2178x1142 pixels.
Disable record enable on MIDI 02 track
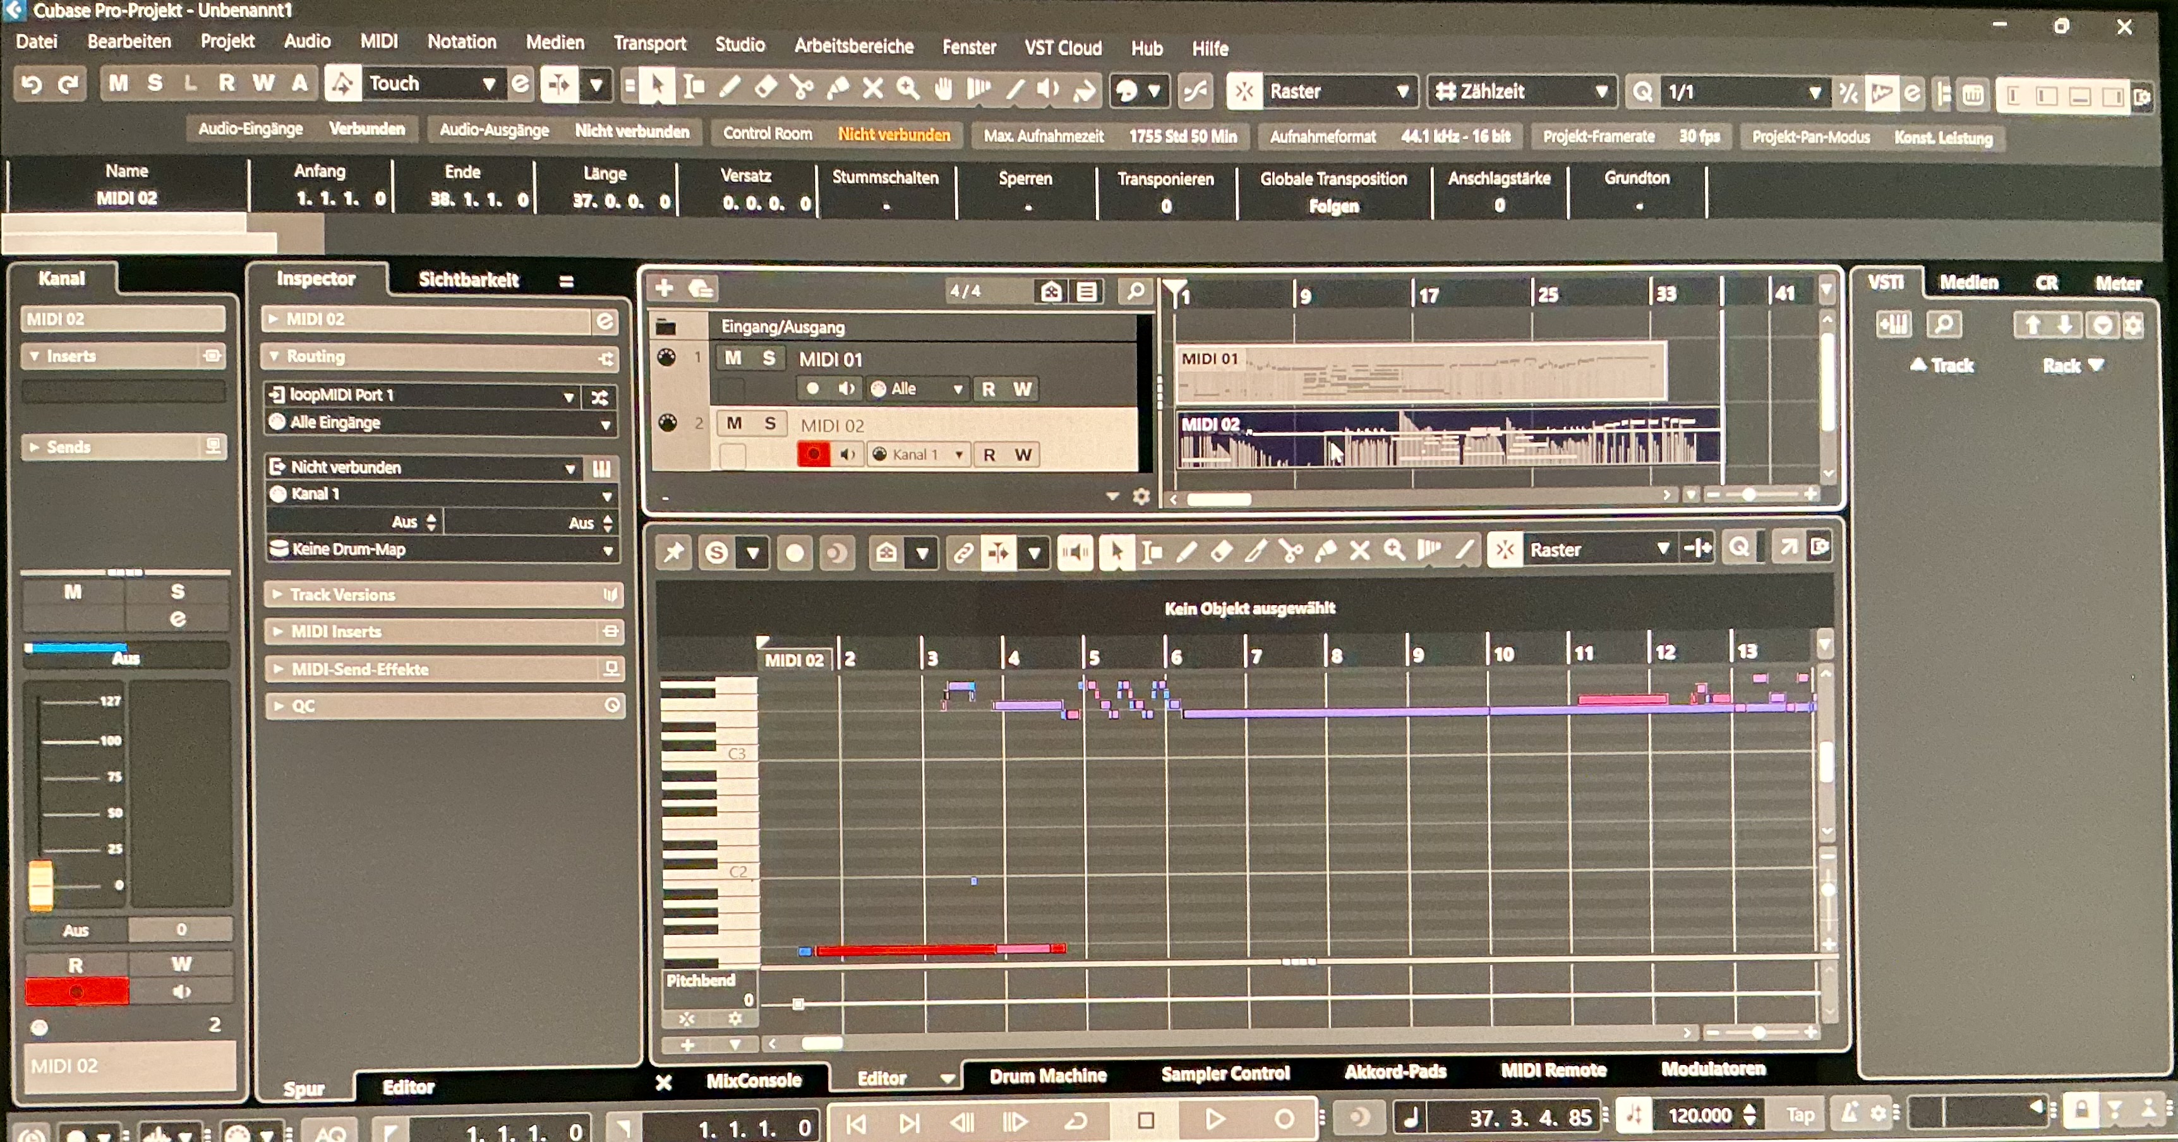tap(814, 455)
